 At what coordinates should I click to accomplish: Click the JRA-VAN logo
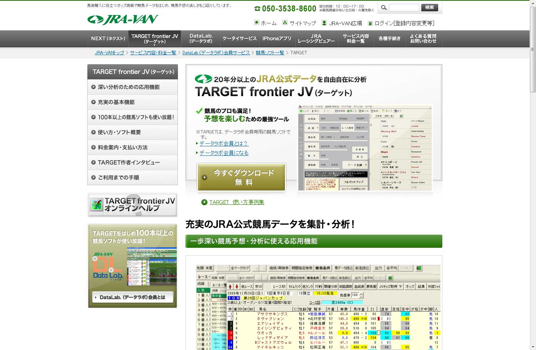(x=122, y=20)
